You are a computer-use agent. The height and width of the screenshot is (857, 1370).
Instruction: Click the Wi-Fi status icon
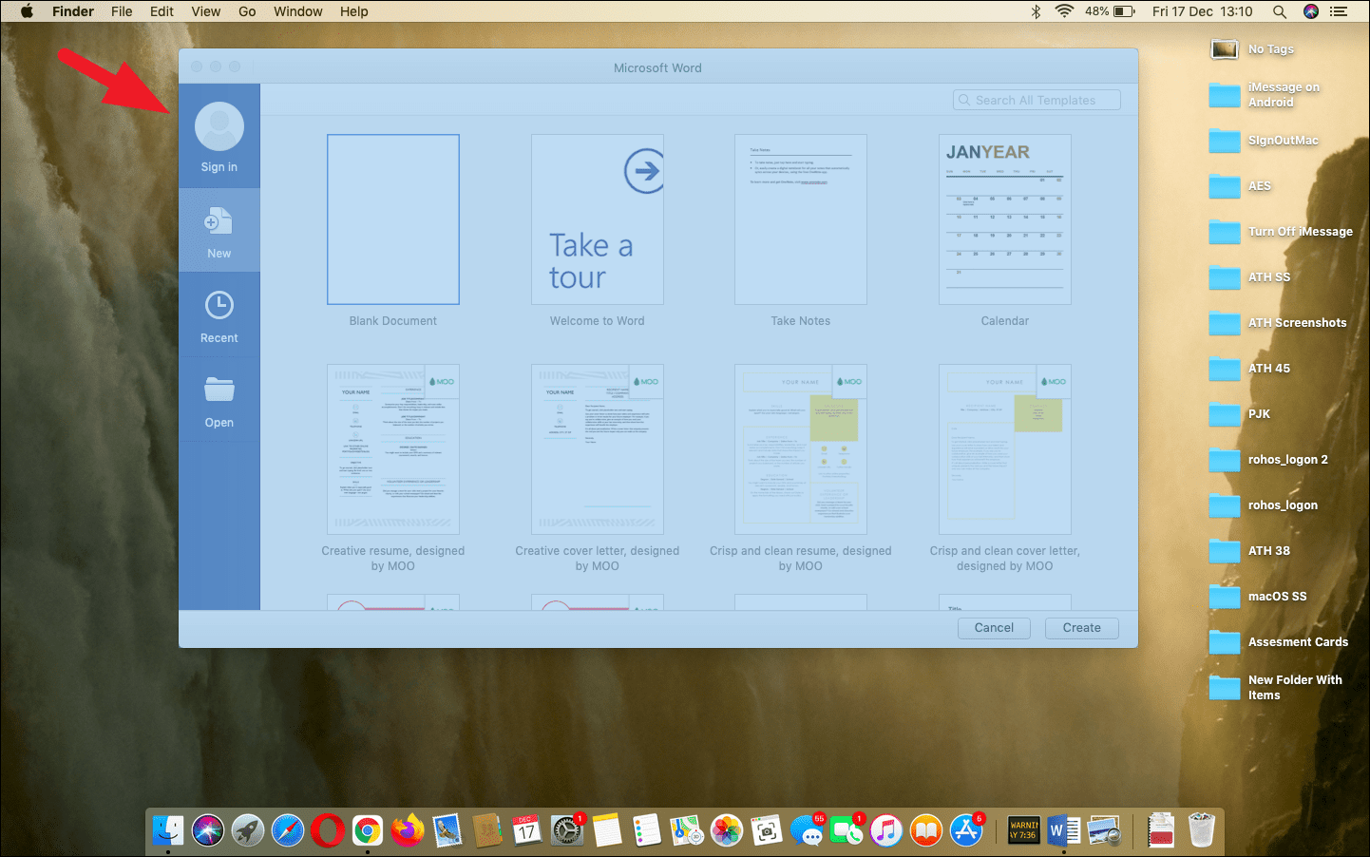[1065, 11]
